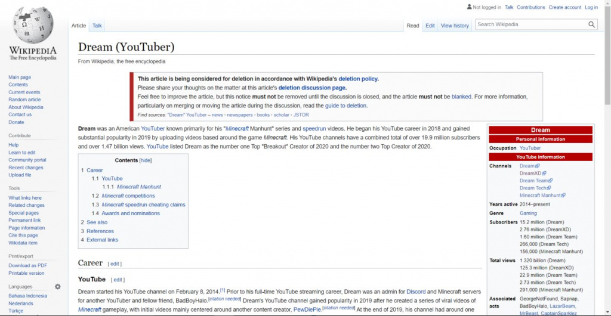Open the Help sidebar link
The image size is (611, 316).
pyautogui.click(x=14, y=145)
